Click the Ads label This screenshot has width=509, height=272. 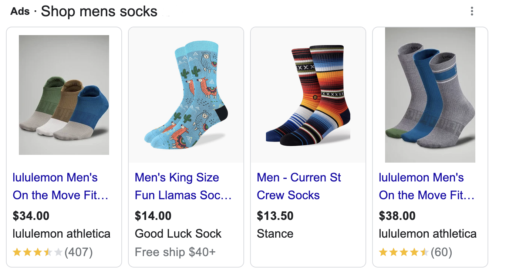coord(20,11)
